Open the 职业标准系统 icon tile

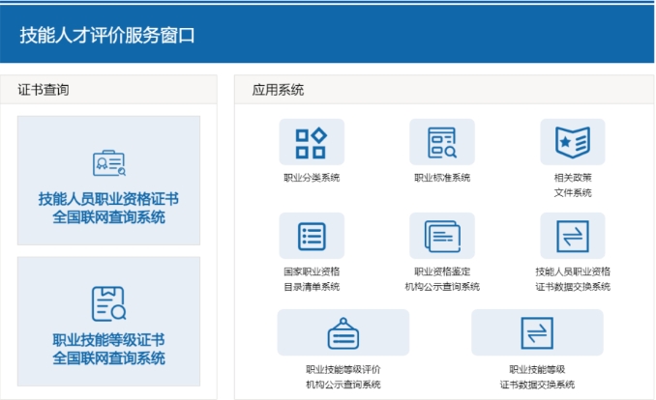click(441, 143)
